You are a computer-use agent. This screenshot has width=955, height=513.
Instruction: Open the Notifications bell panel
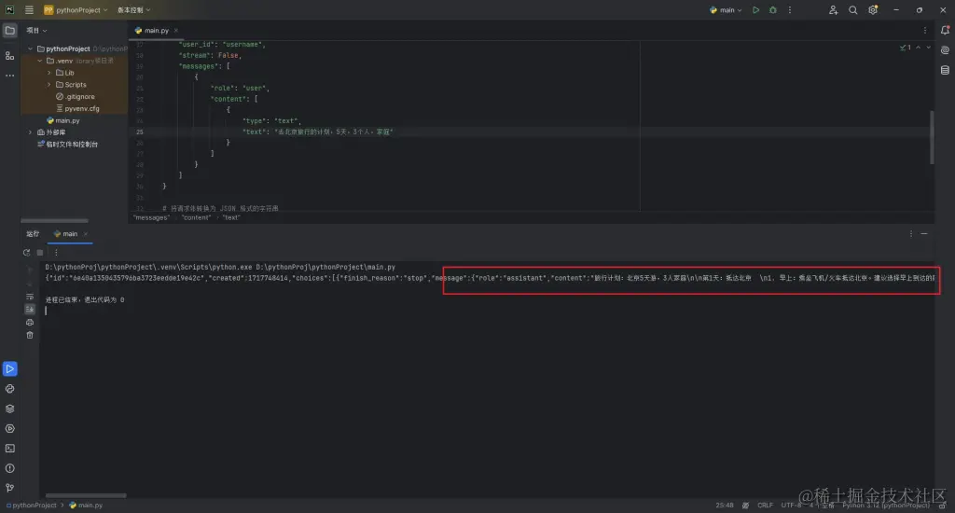[945, 30]
